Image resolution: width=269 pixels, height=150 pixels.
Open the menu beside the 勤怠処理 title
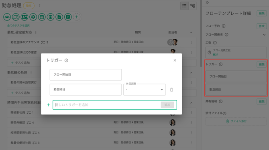40,6
